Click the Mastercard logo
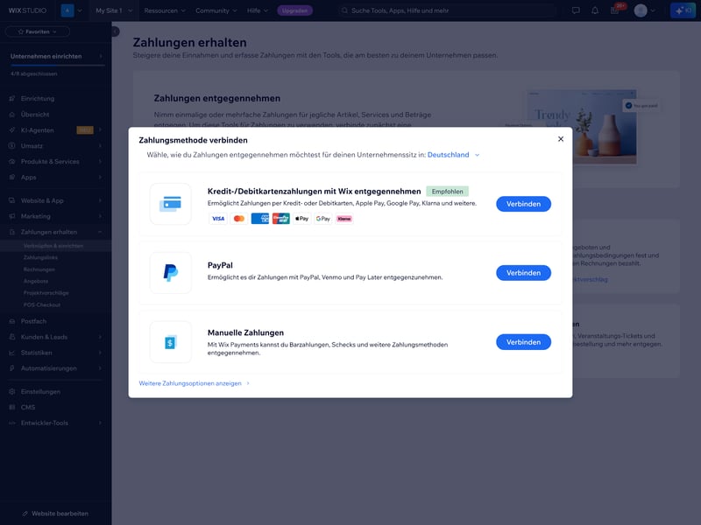The height and width of the screenshot is (525, 701). tap(239, 219)
